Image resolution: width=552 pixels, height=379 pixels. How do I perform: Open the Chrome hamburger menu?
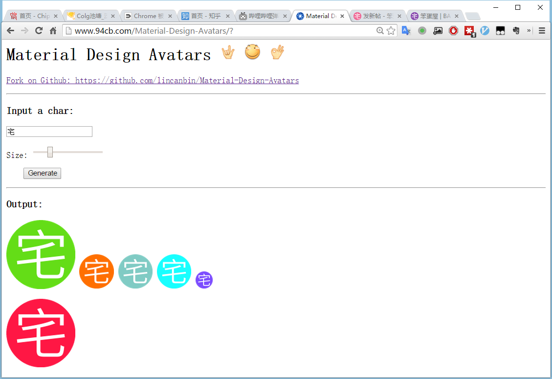click(542, 30)
